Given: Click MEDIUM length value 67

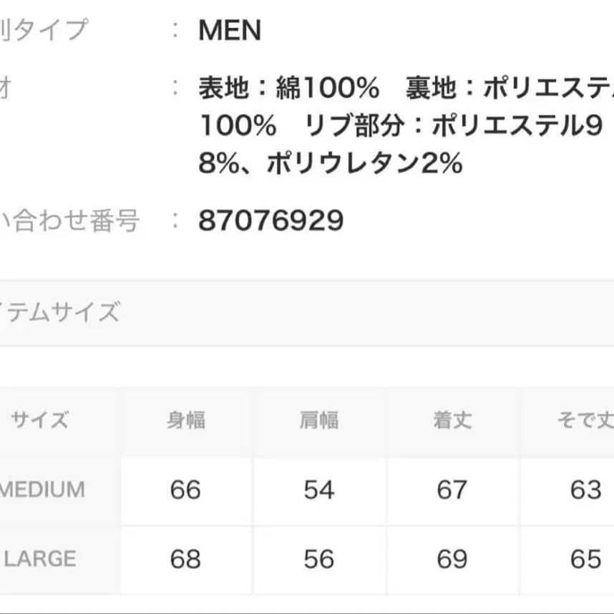Looking at the screenshot, I should tap(452, 490).
